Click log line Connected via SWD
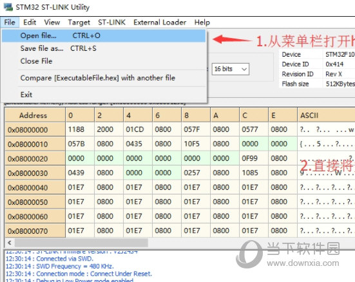 [50, 259]
